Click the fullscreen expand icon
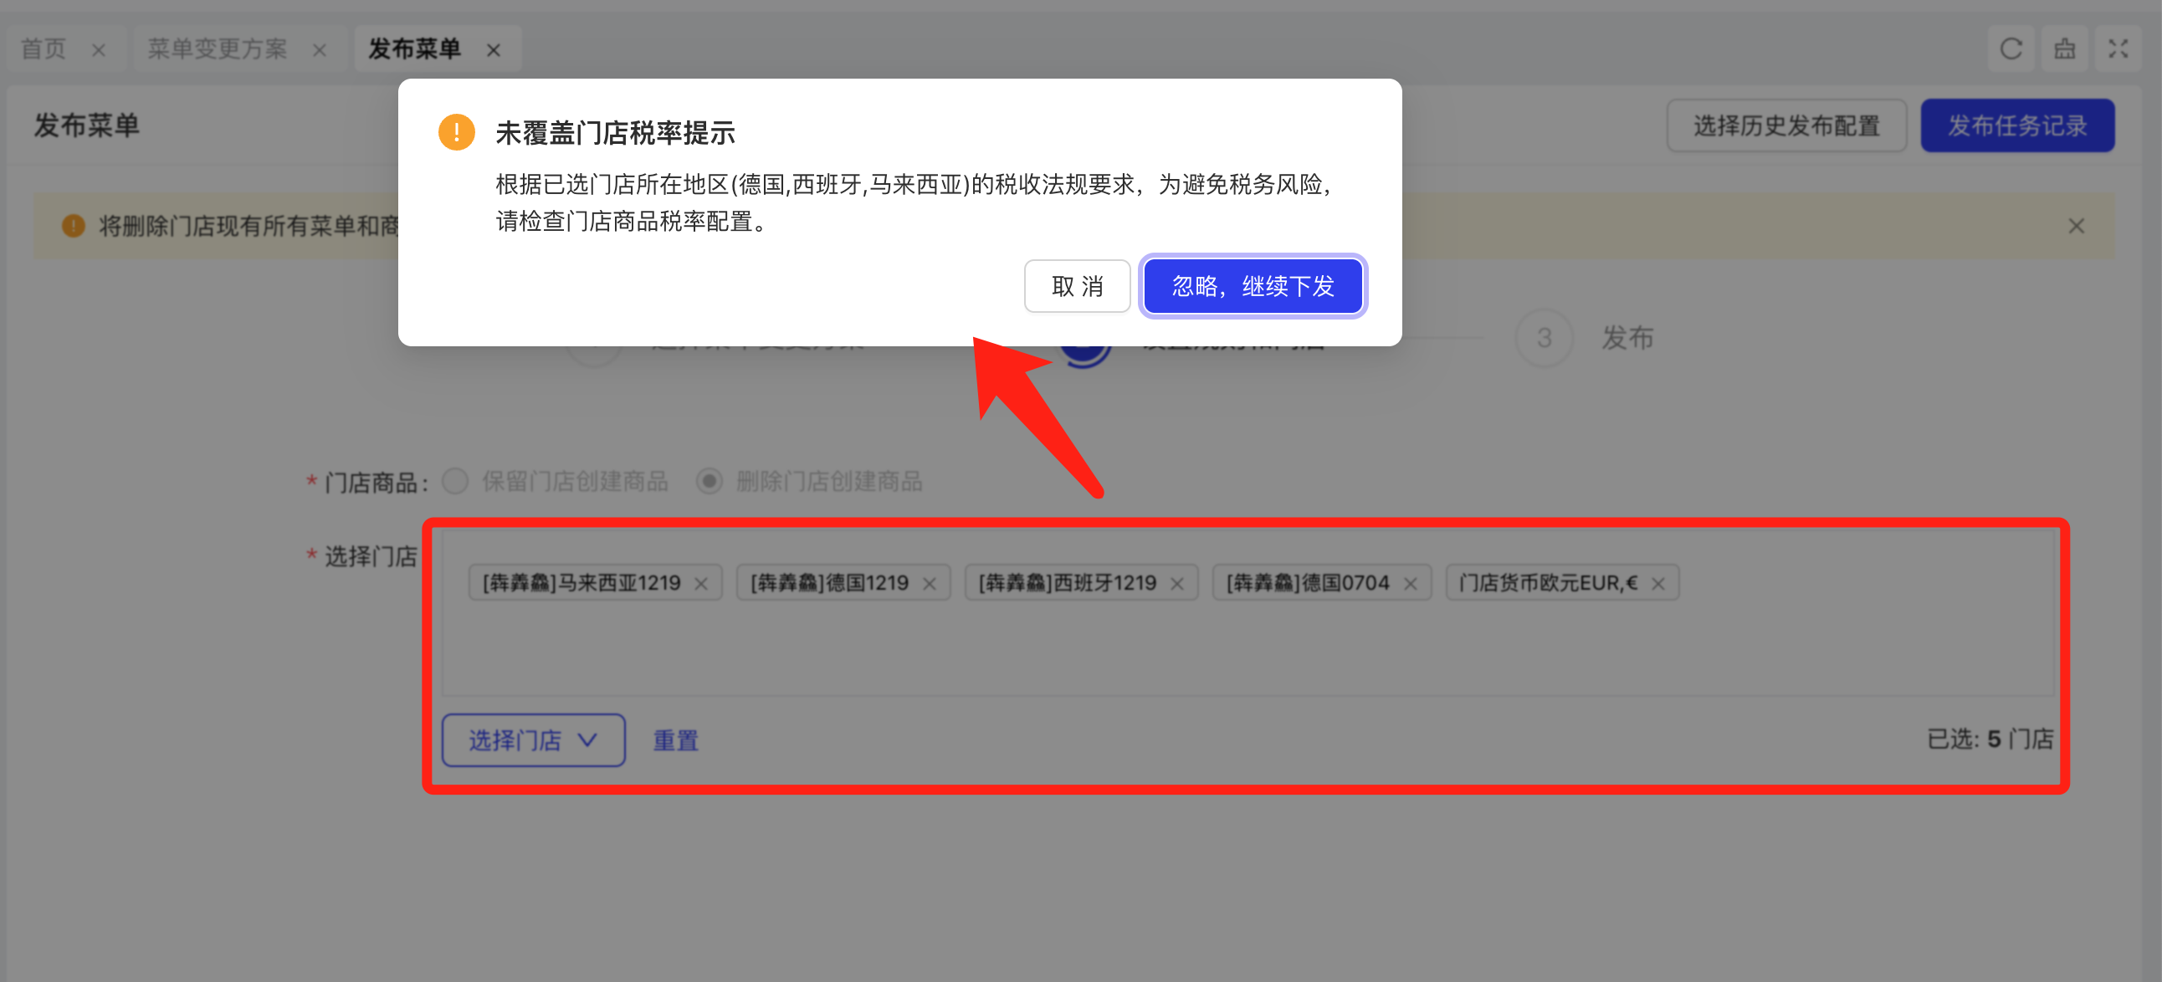Screen dimensions: 2162x982 tap(2118, 49)
